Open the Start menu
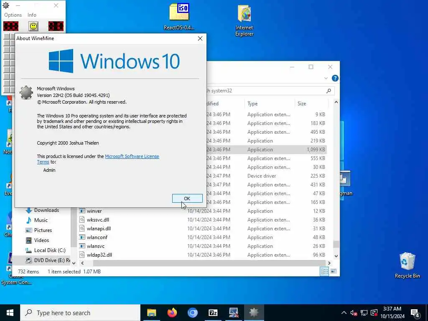The height and width of the screenshot is (321, 428). 10,313
